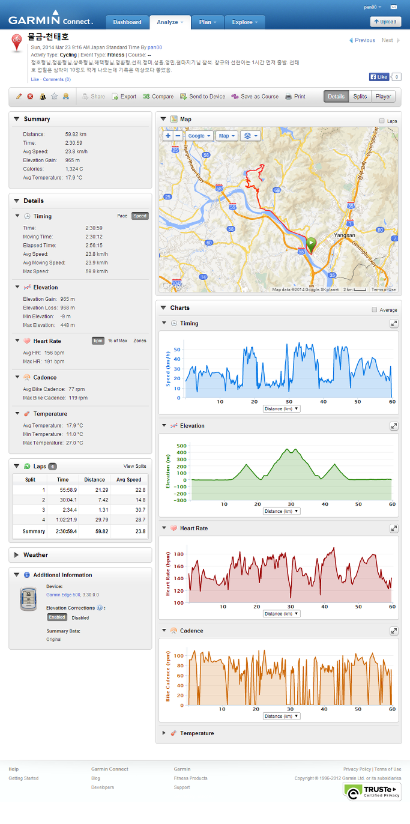Open the Elevation chart Distance (km) dropdown
410x824 pixels.
pyautogui.click(x=282, y=512)
